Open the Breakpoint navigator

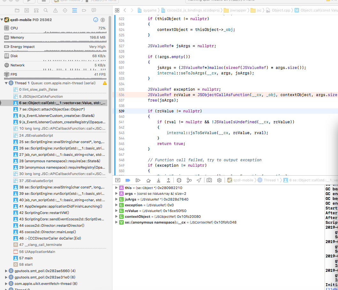(x=84, y=10)
